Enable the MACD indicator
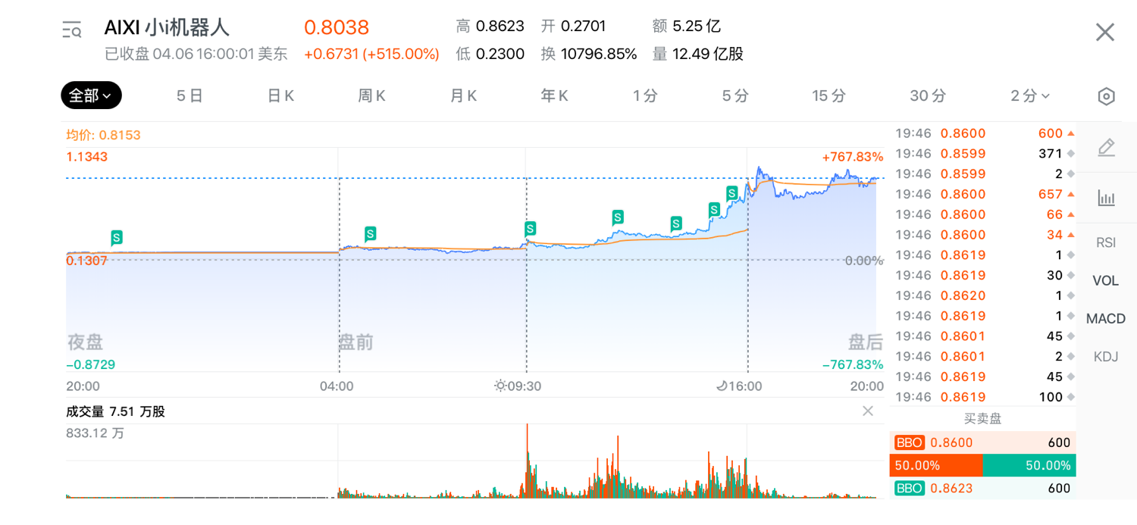Viewport: 1137px width, 525px height. (x=1106, y=318)
